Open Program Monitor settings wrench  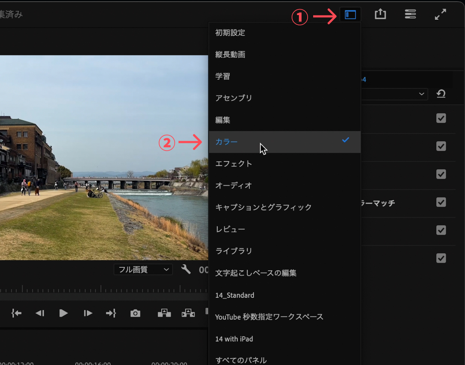tap(186, 269)
